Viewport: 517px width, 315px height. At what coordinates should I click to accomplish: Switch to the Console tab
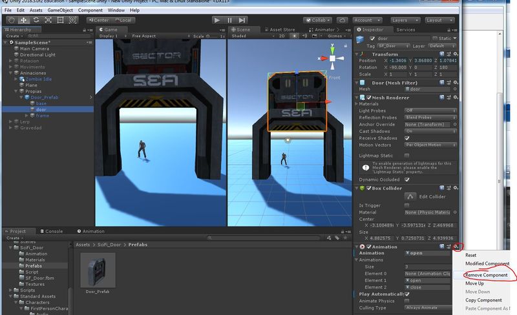click(52, 231)
